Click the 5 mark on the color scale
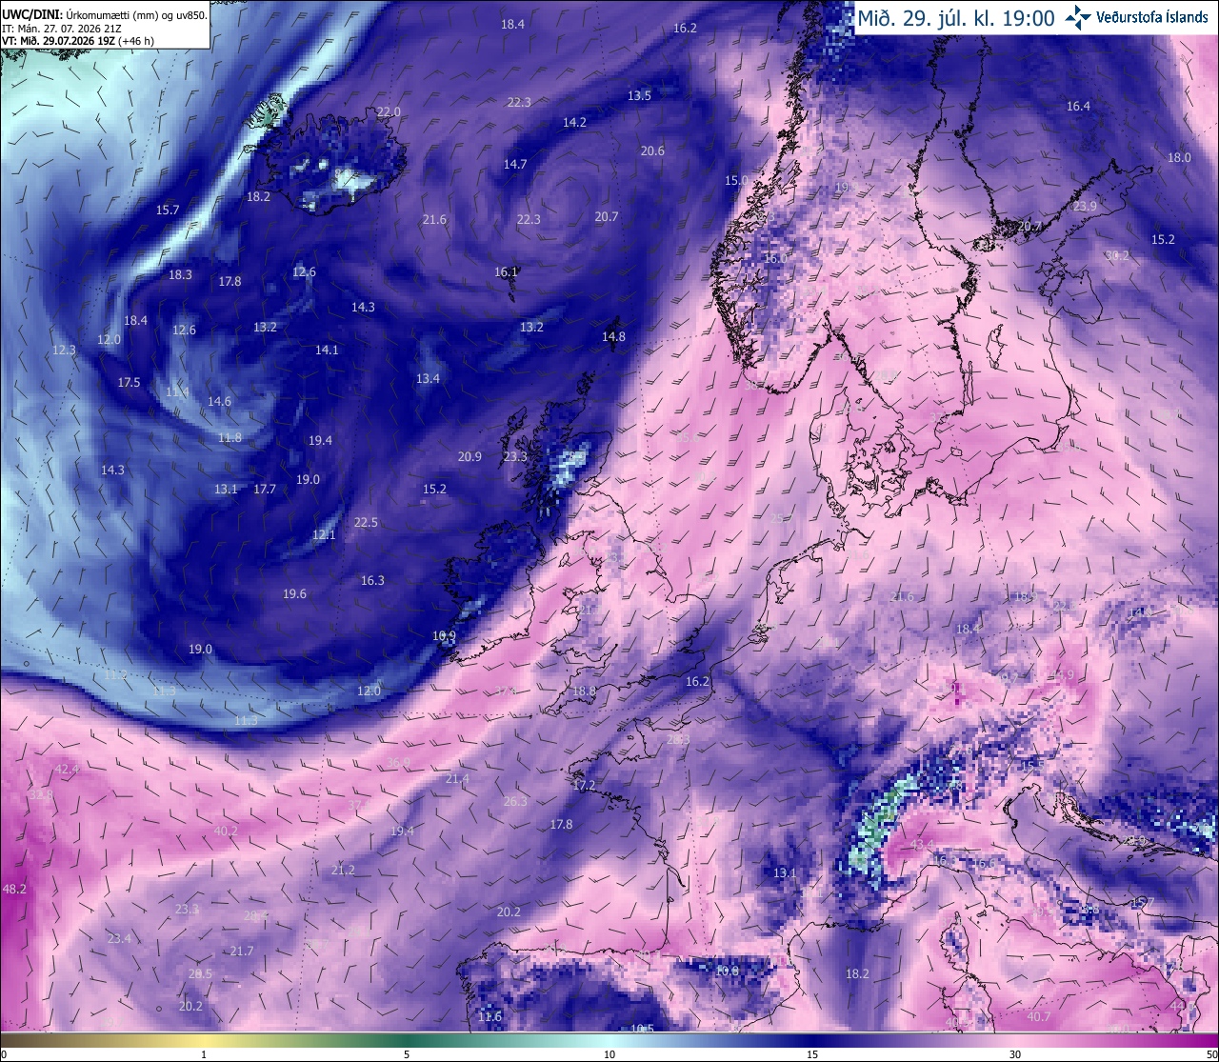This screenshot has height=1062, width=1219. pyautogui.click(x=407, y=1054)
